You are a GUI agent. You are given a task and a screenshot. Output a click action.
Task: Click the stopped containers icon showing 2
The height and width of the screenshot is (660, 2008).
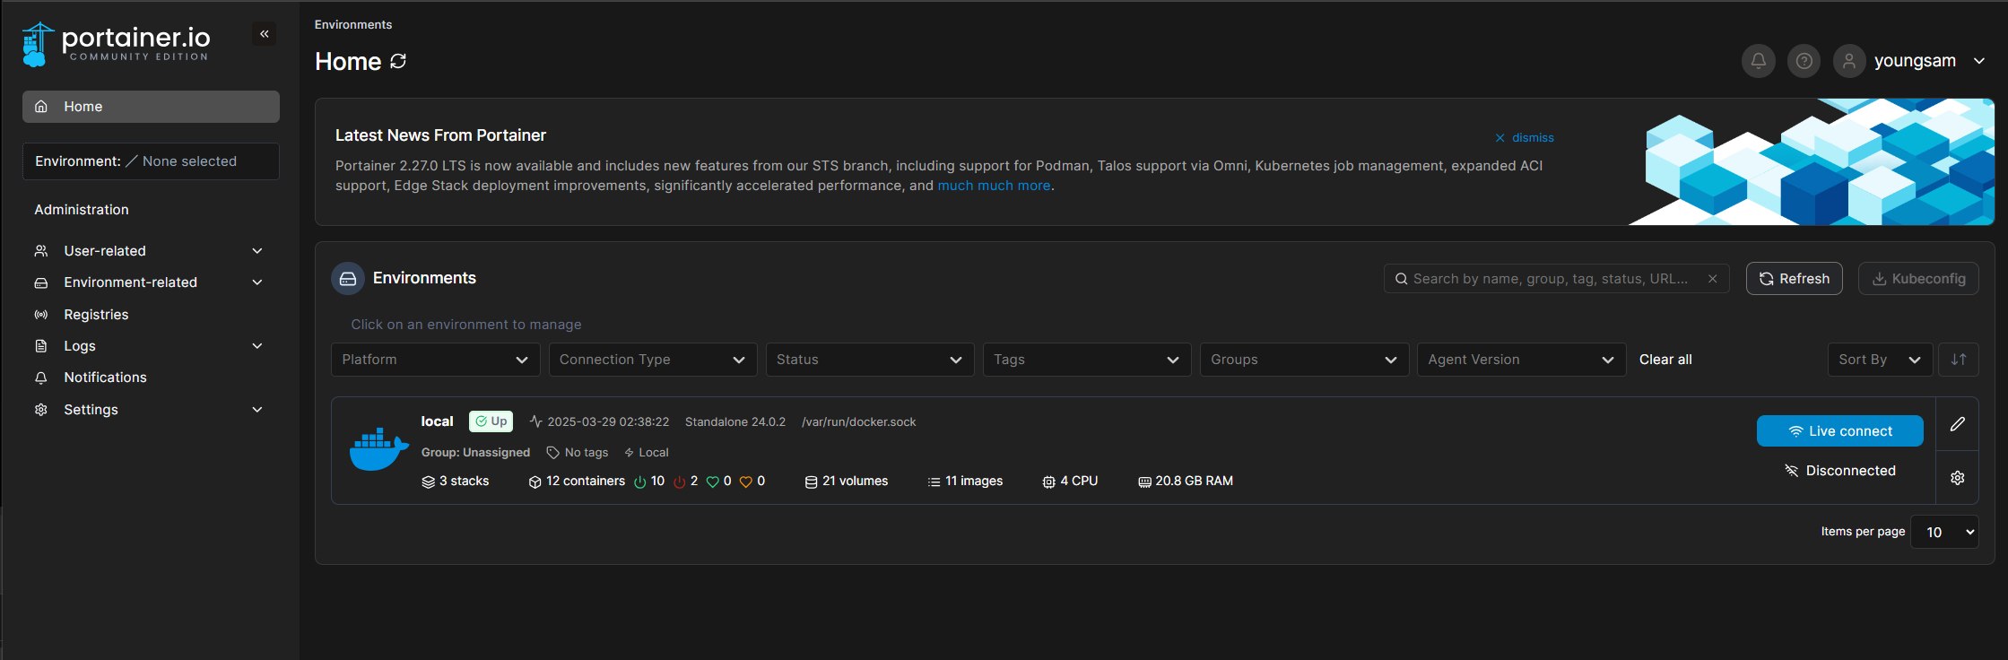tap(680, 482)
